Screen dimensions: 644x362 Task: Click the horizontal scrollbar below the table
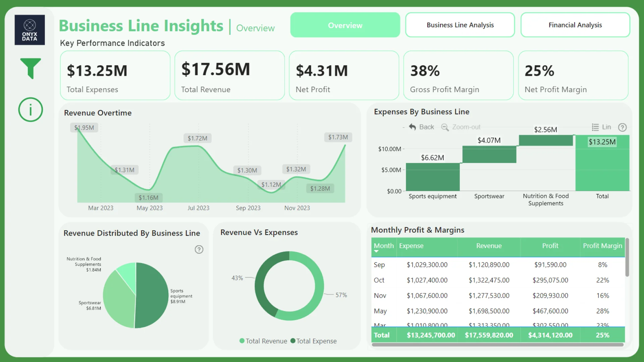tap(498, 345)
